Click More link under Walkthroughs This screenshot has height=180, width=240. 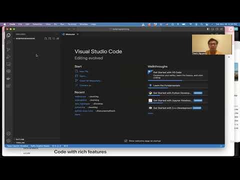click(x=150, y=113)
